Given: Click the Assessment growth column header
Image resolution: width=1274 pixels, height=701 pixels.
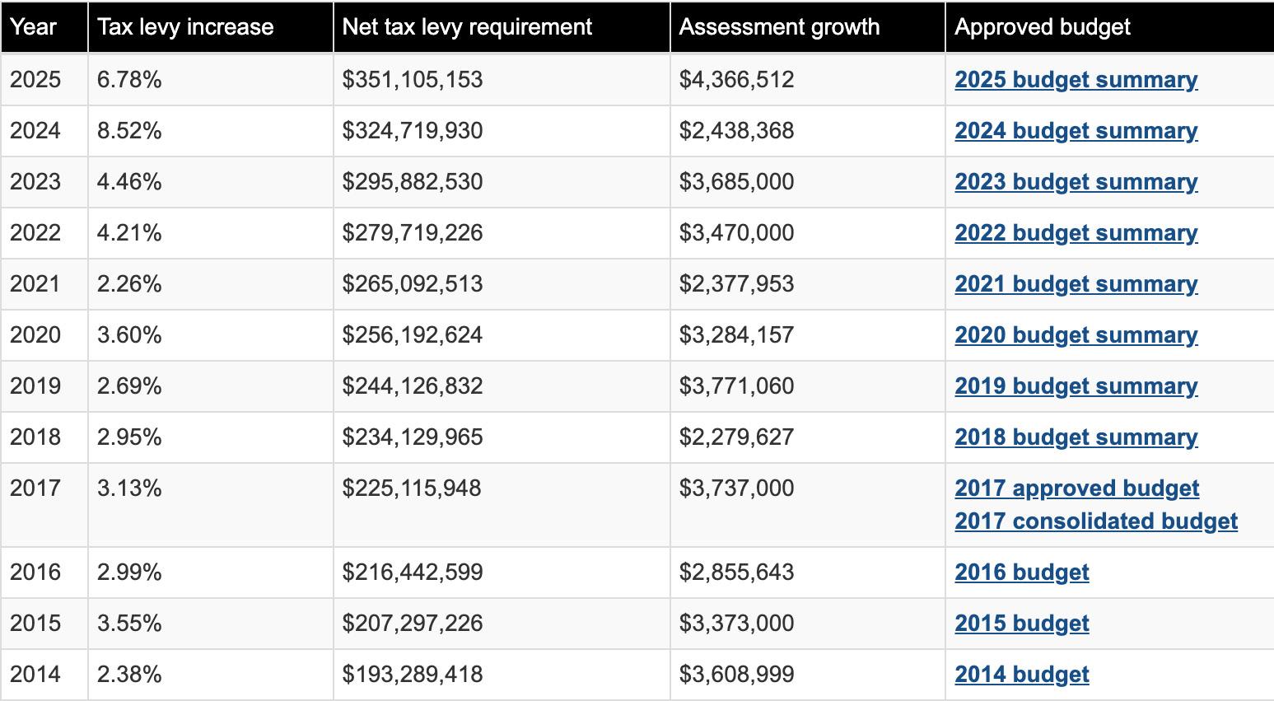Looking at the screenshot, I should pos(779,27).
